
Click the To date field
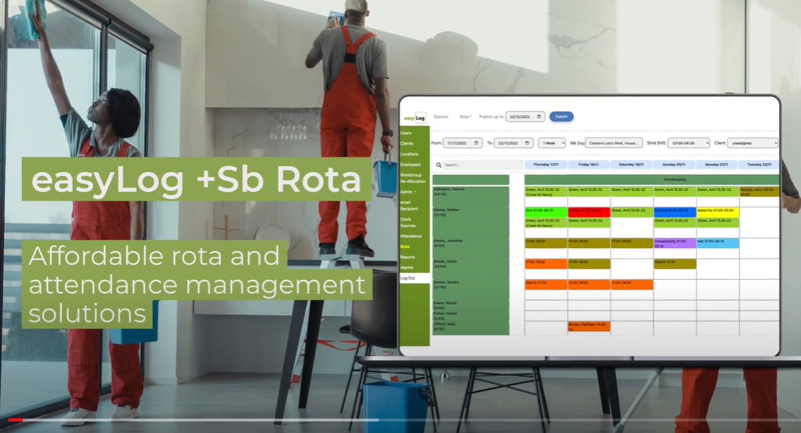tap(513, 143)
